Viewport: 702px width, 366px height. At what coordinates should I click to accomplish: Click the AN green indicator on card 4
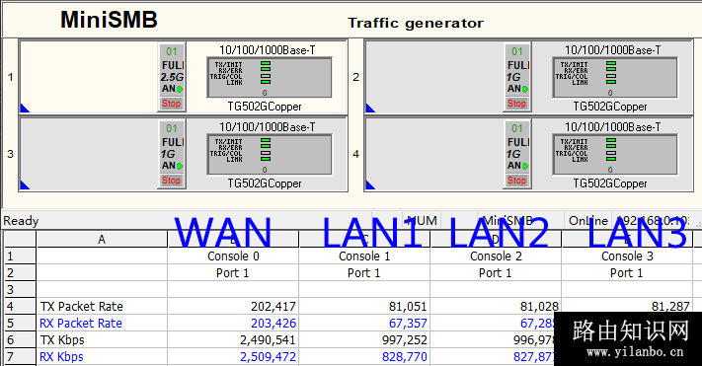tap(524, 166)
